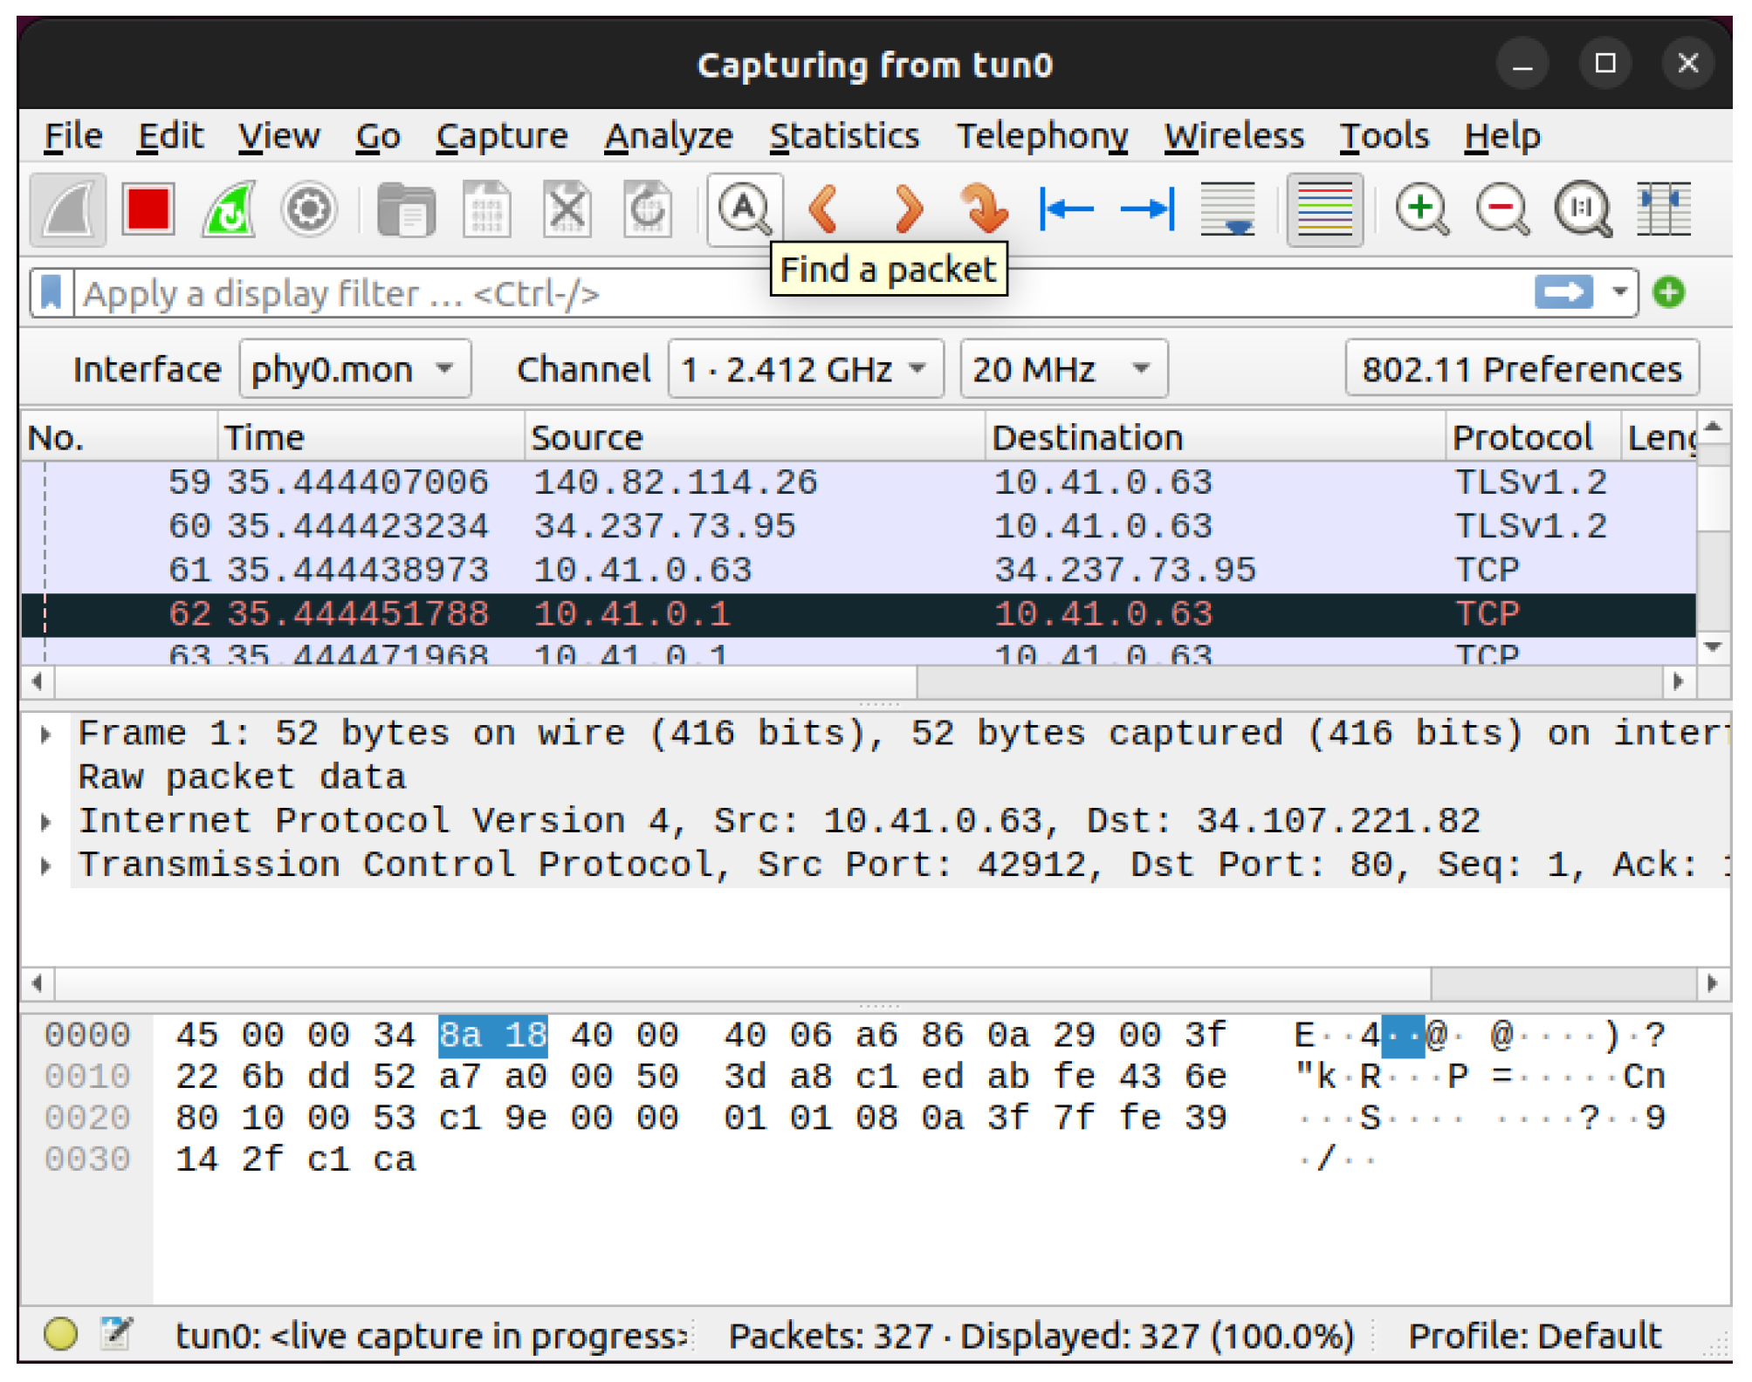The image size is (1752, 1382).
Task: Open the phy0.mon interface dropdown
Action: point(354,369)
